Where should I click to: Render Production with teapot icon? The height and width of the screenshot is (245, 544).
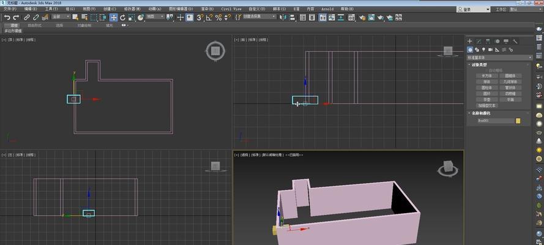[381, 17]
